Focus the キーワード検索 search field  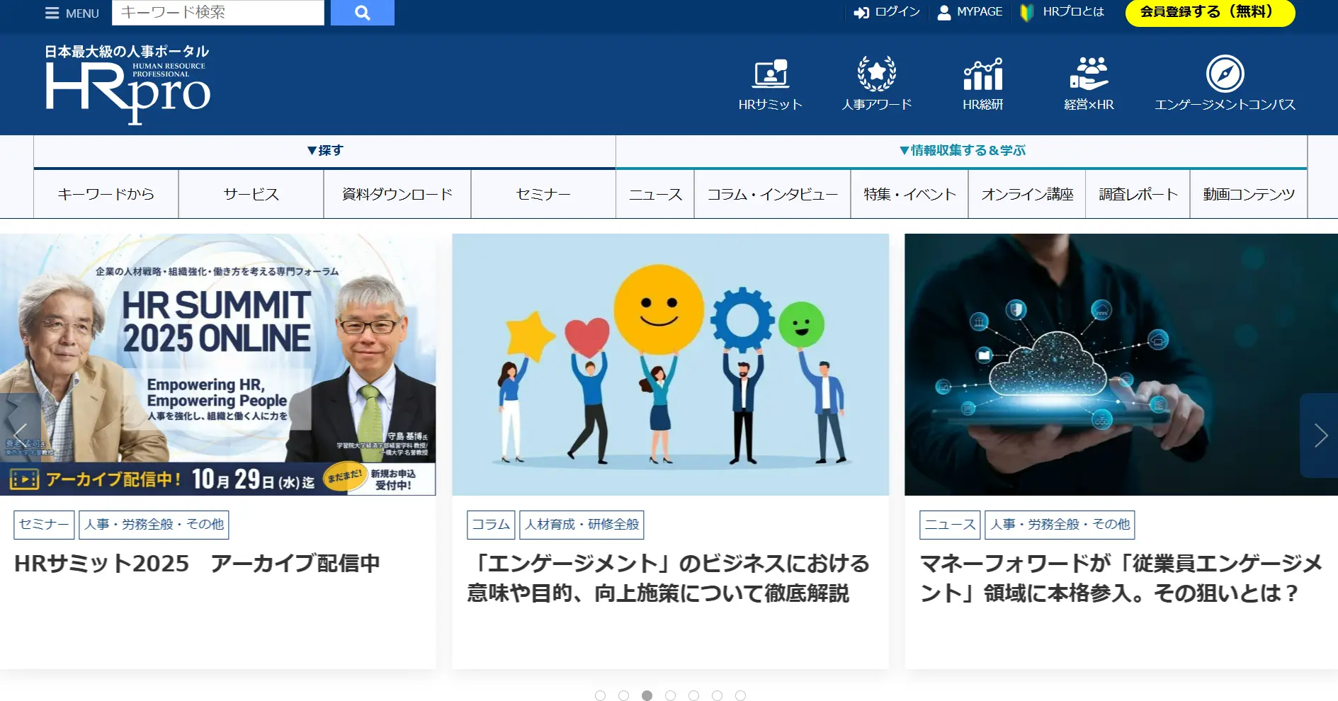pyautogui.click(x=217, y=13)
